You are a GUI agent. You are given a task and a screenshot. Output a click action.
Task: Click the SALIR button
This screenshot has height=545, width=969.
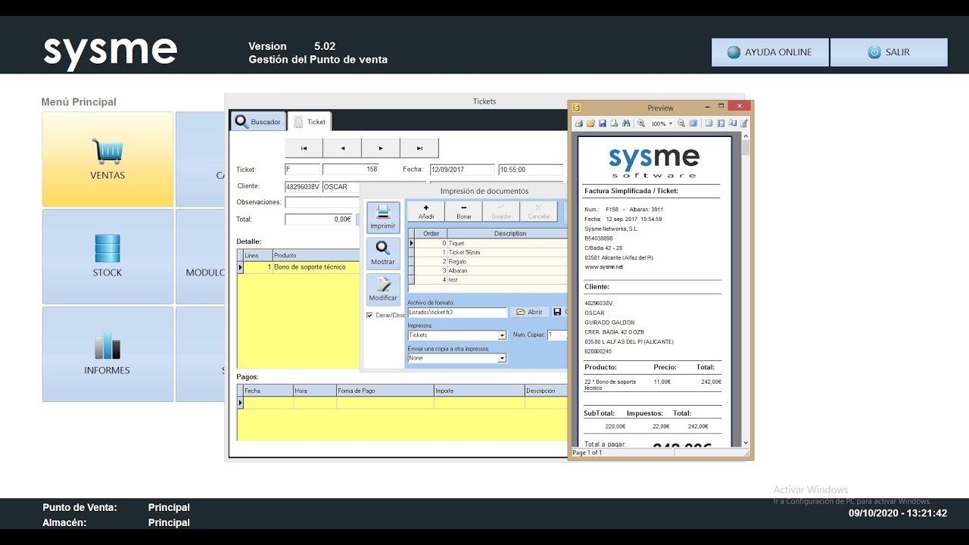(x=889, y=52)
